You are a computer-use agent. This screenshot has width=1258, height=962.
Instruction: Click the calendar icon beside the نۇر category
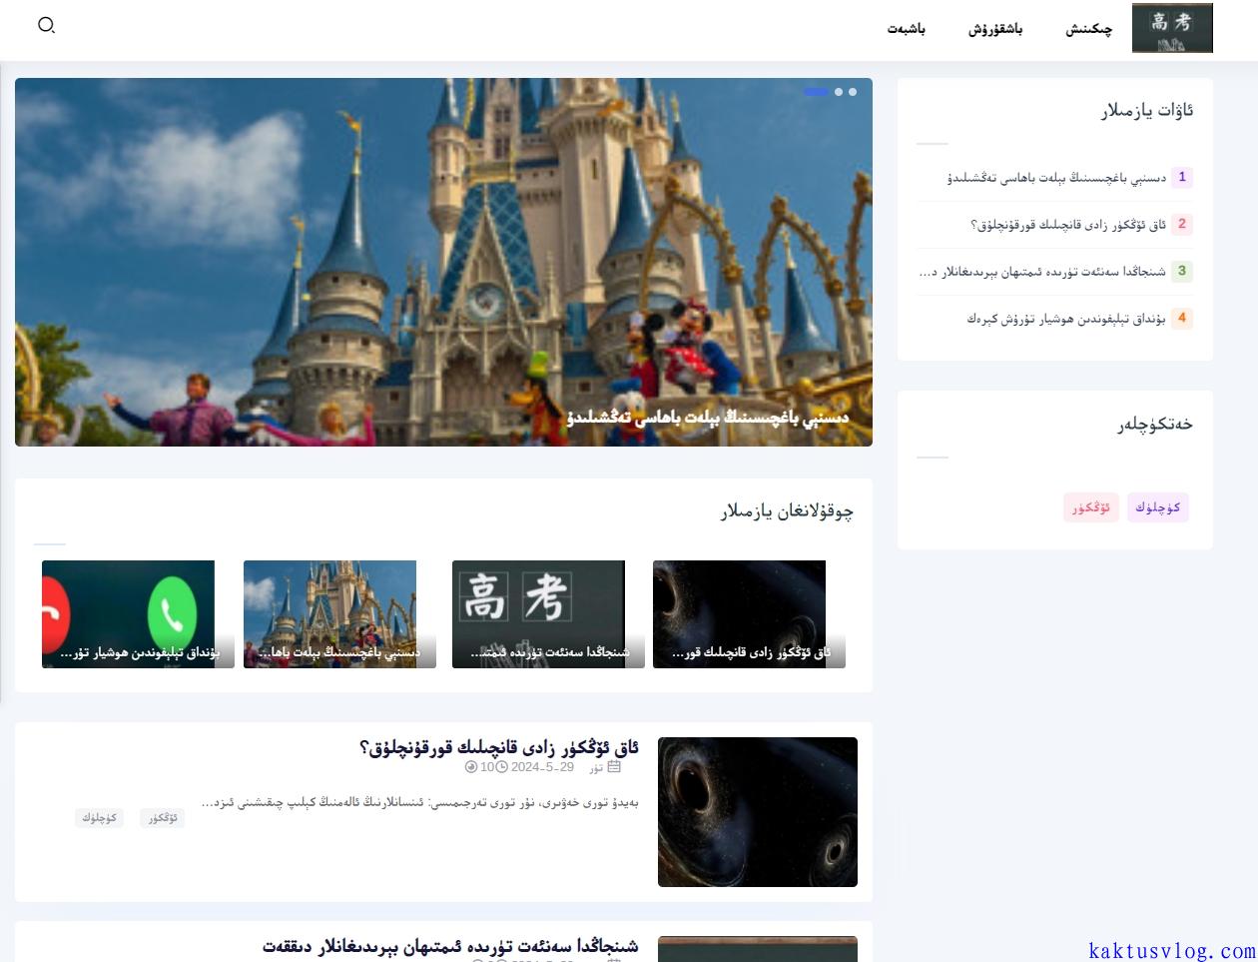click(x=614, y=767)
